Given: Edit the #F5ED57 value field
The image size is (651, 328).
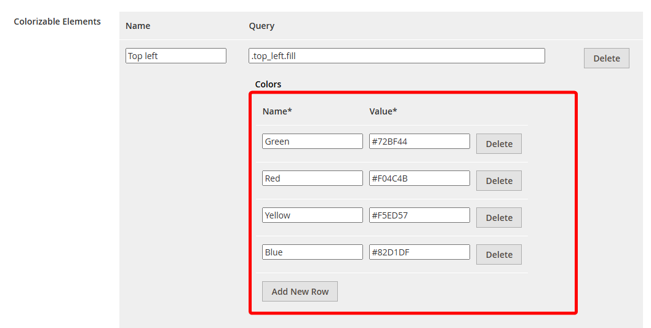Looking at the screenshot, I should coord(419,215).
